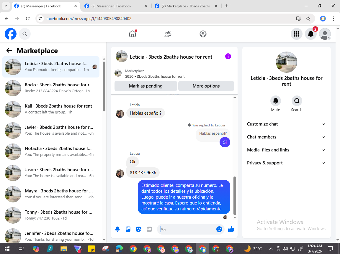
Task: Click the conversation list scrollbar
Action: [x=104, y=87]
